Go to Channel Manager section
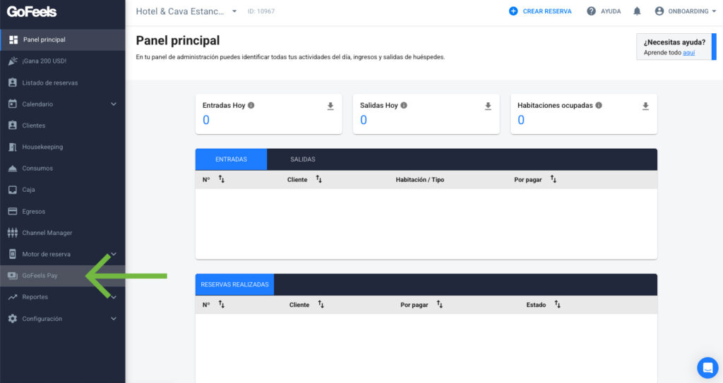The image size is (723, 383). pos(47,233)
